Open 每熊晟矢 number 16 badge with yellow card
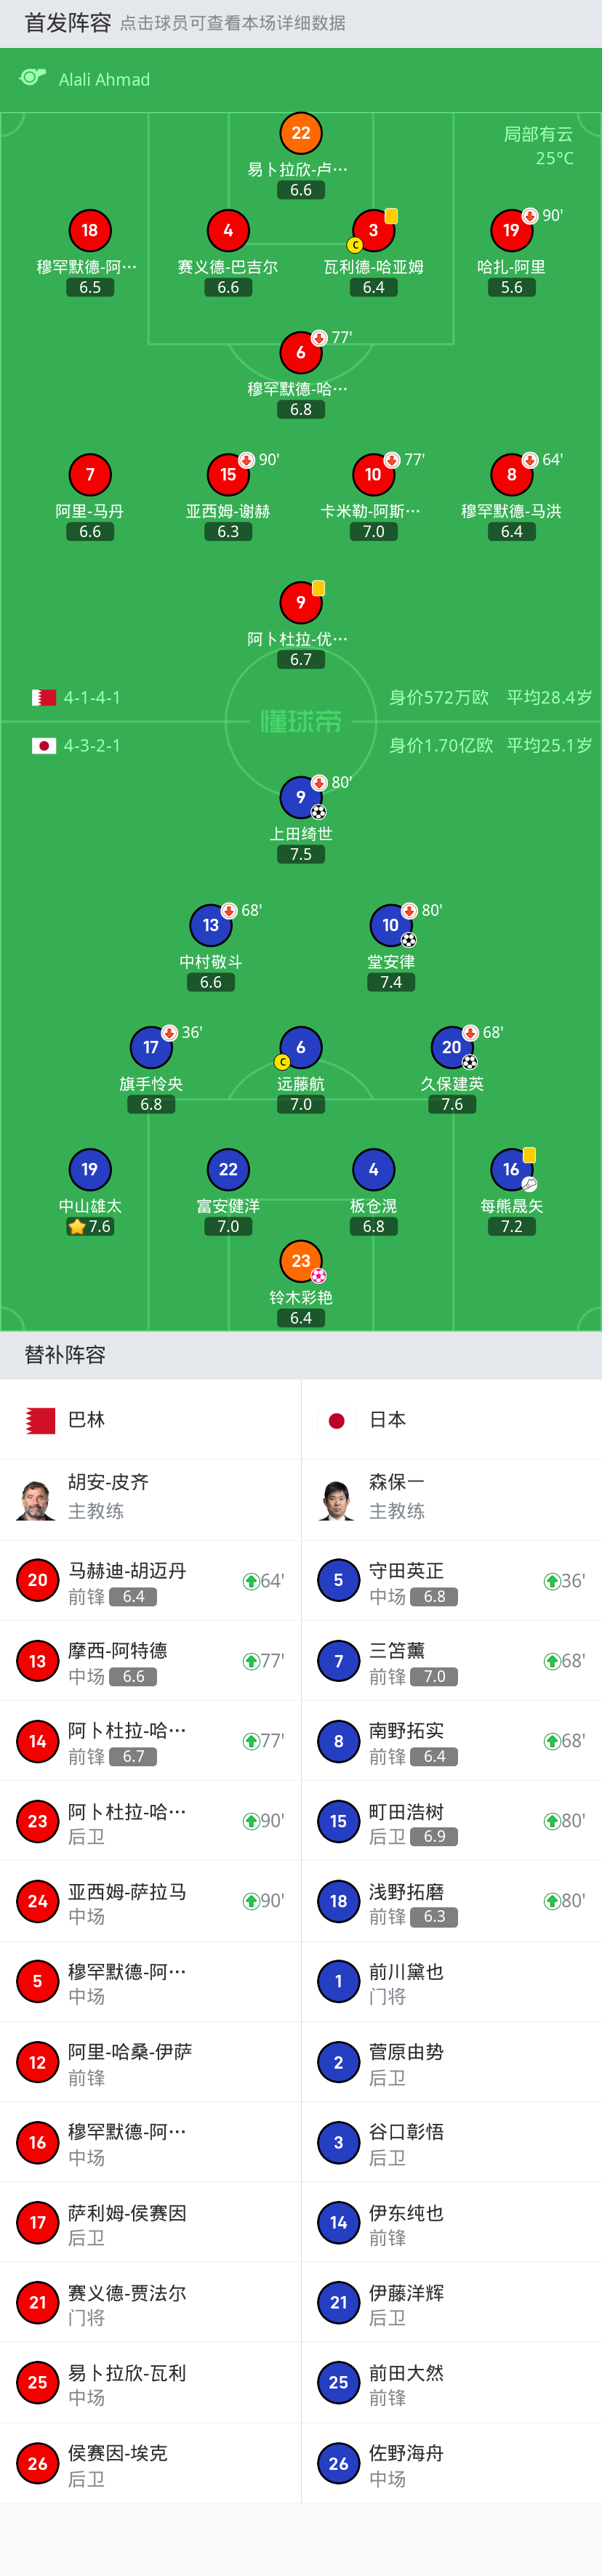 (511, 1169)
